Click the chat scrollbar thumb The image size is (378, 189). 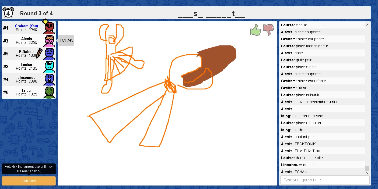coord(367,168)
